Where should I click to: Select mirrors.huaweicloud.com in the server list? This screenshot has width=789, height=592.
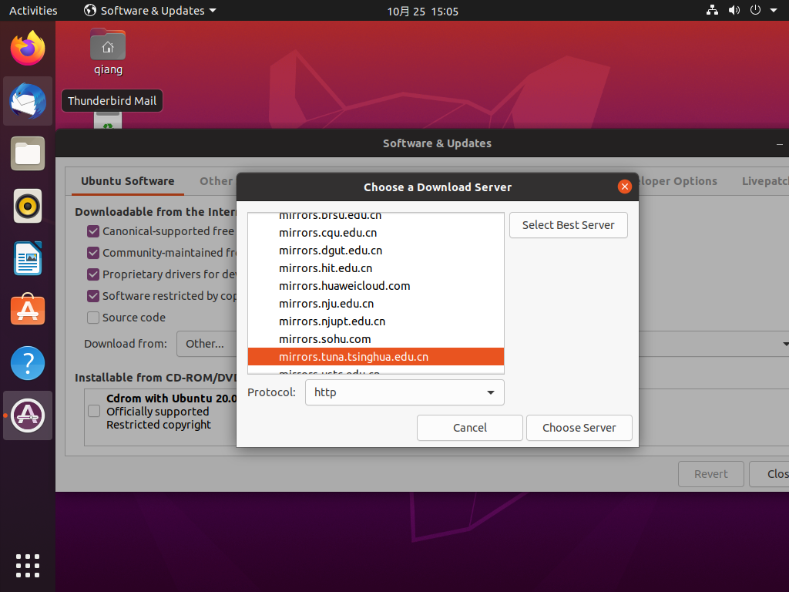[x=344, y=286]
